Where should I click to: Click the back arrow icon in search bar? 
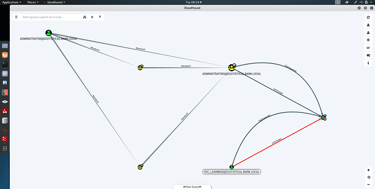point(92,17)
